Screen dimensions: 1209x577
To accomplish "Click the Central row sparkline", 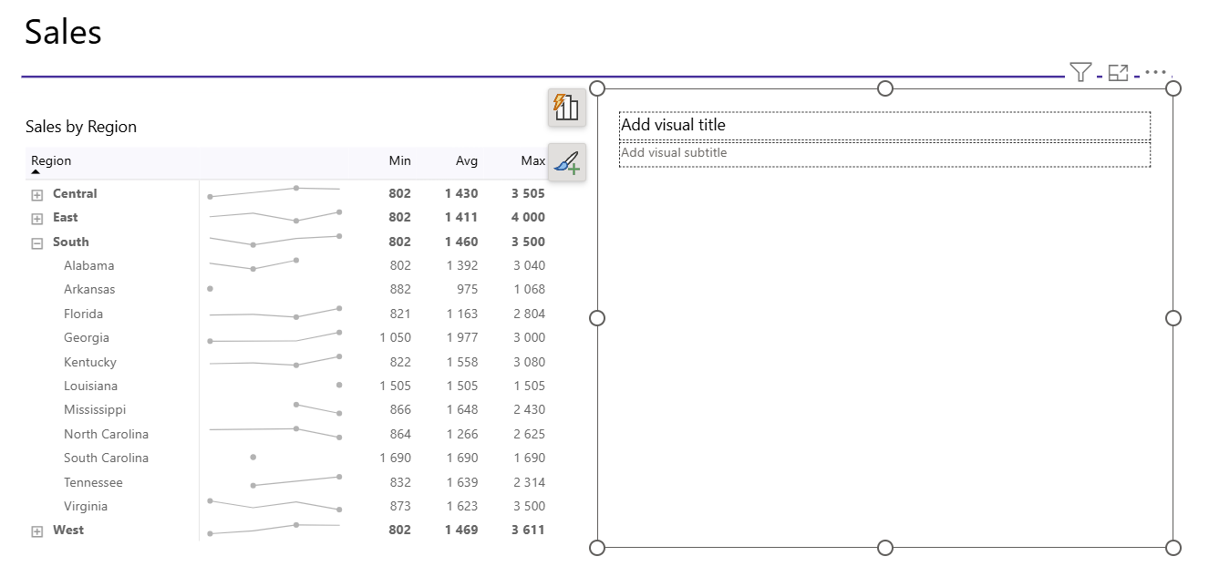I will pos(274,191).
